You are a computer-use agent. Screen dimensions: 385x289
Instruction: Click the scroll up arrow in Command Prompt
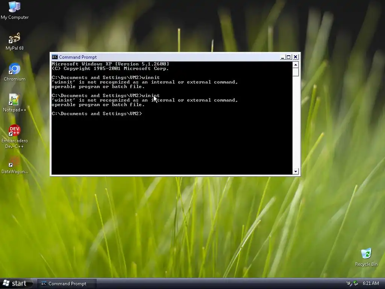[x=296, y=65]
